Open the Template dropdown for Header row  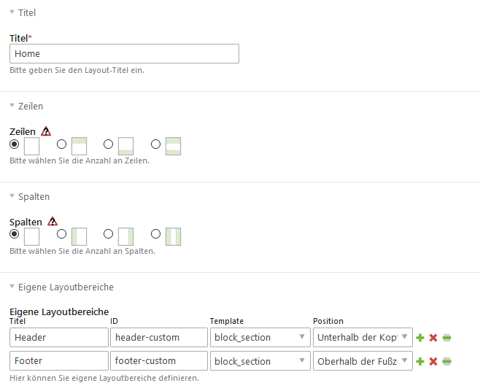pyautogui.click(x=258, y=338)
